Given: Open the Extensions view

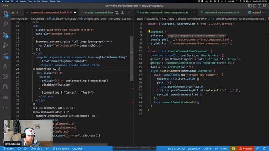Looking at the screenshot, I should click(x=5, y=56).
